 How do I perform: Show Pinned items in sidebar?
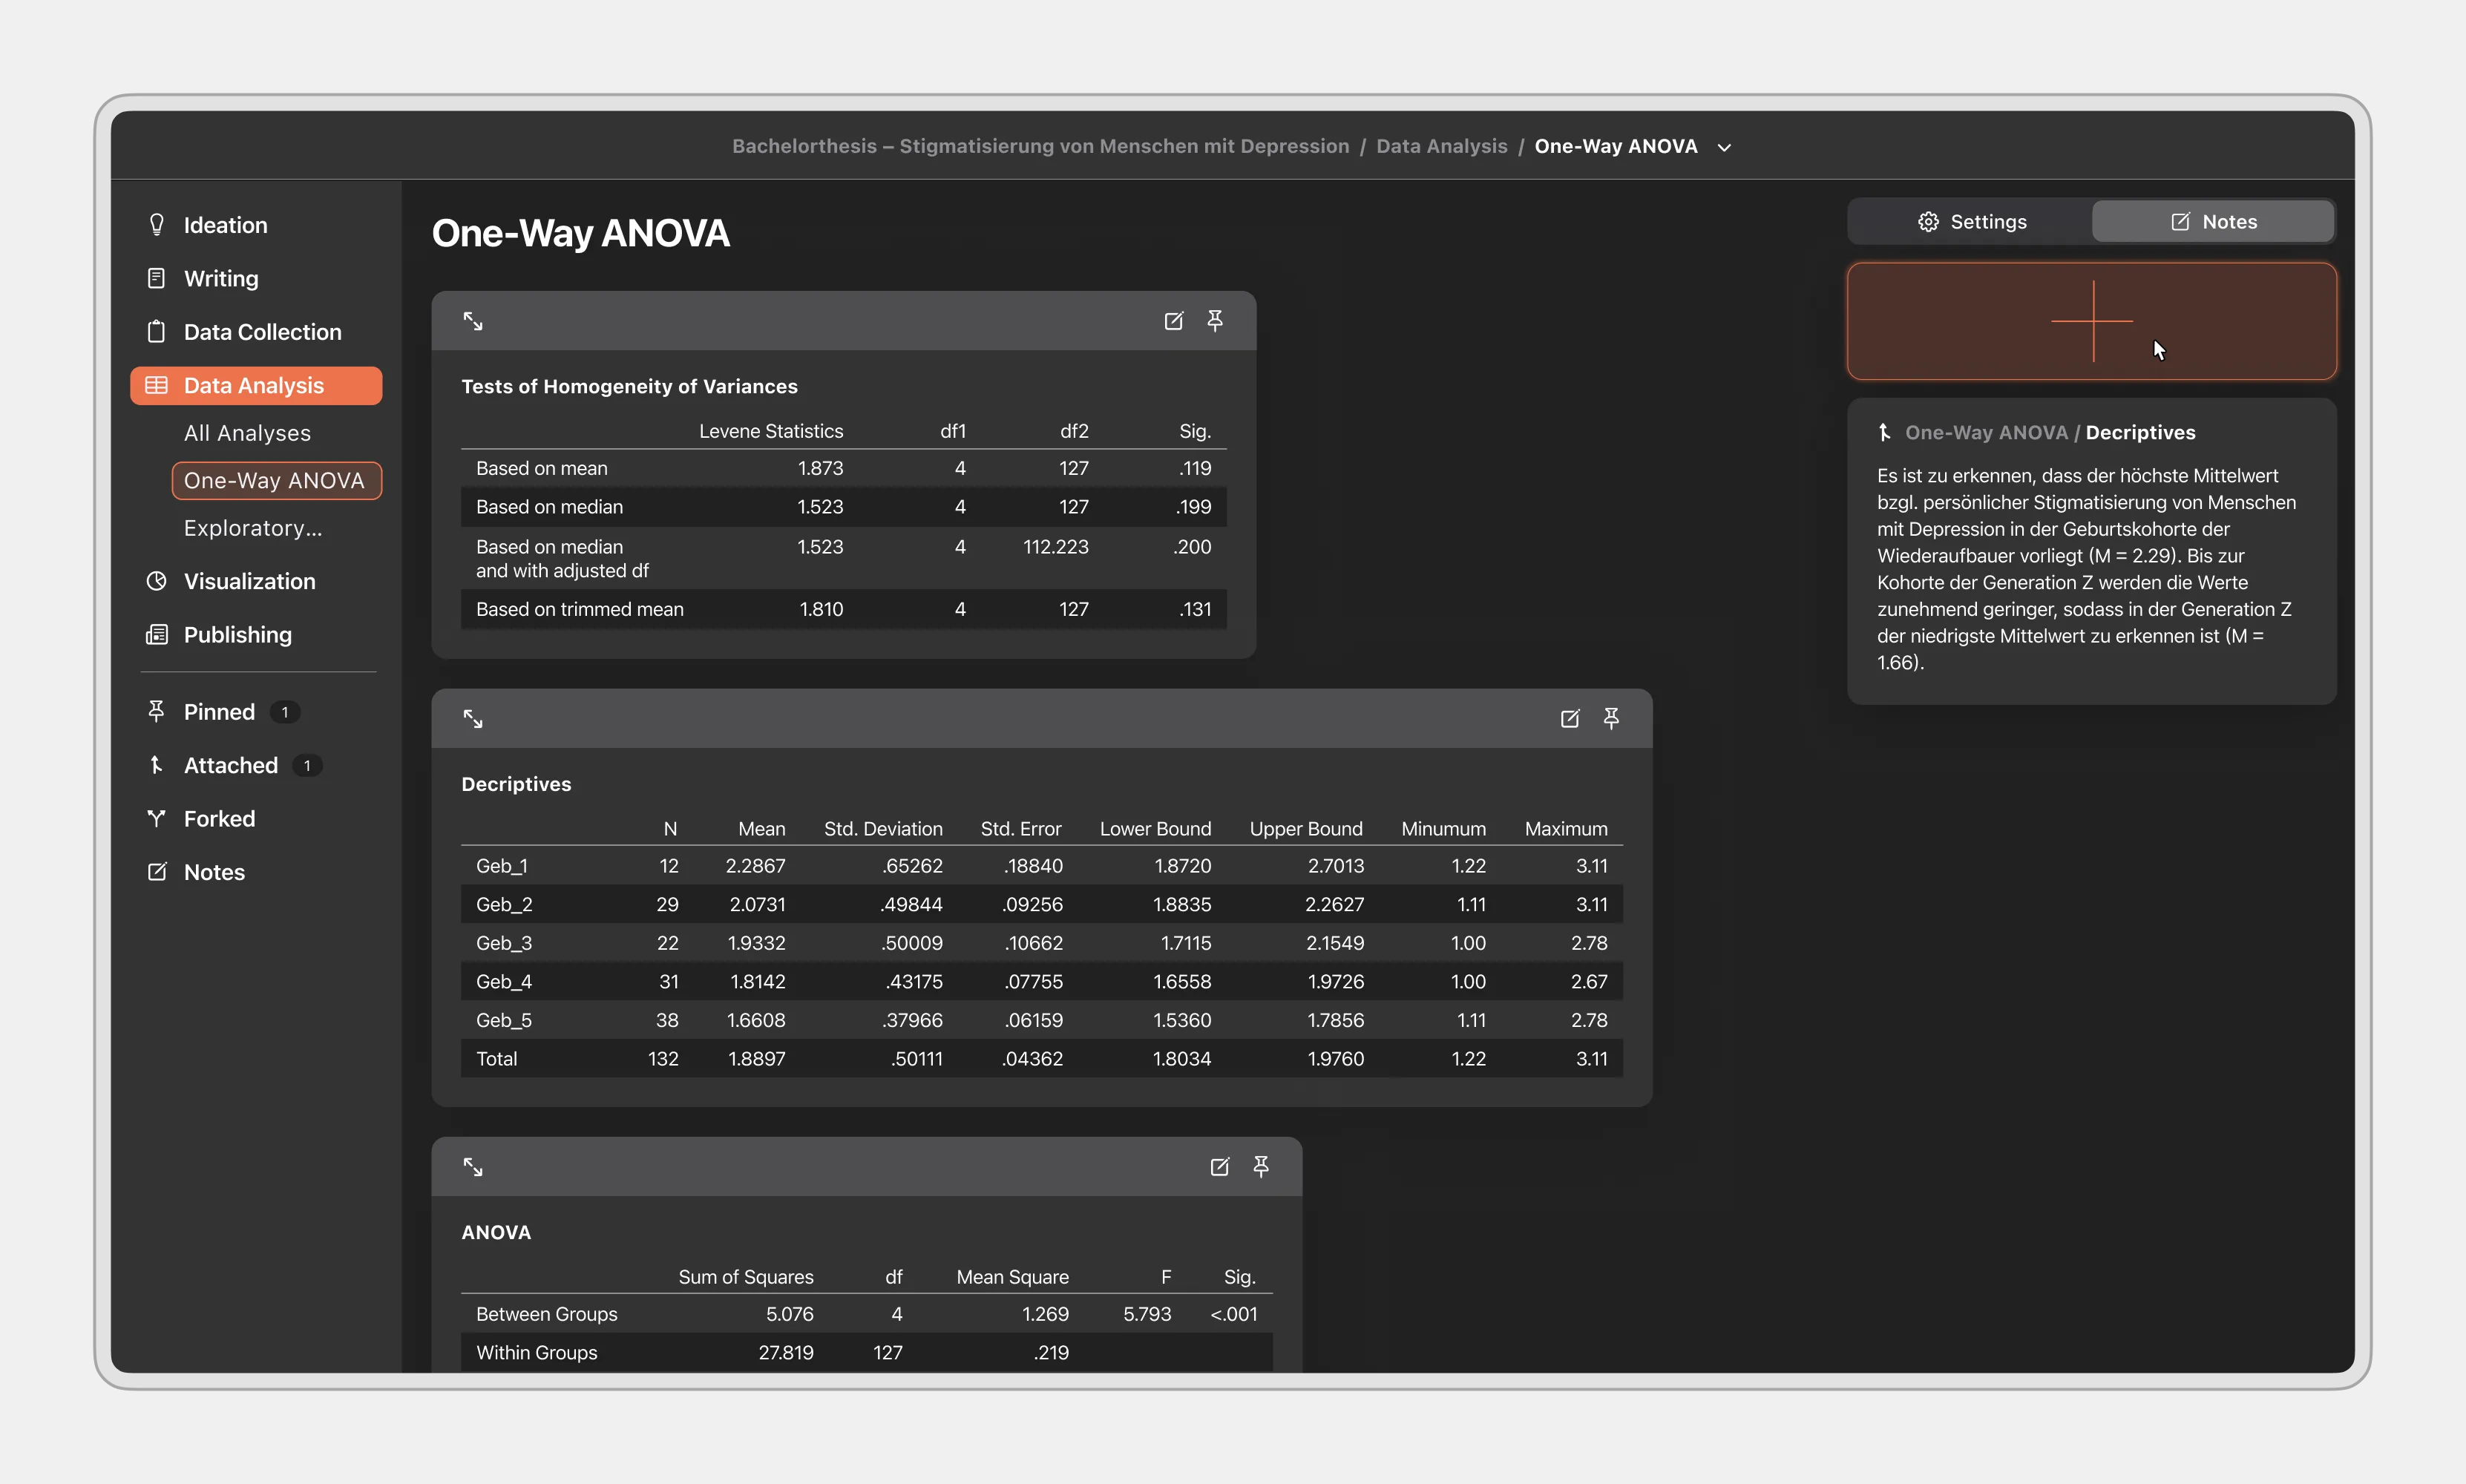[x=219, y=712]
